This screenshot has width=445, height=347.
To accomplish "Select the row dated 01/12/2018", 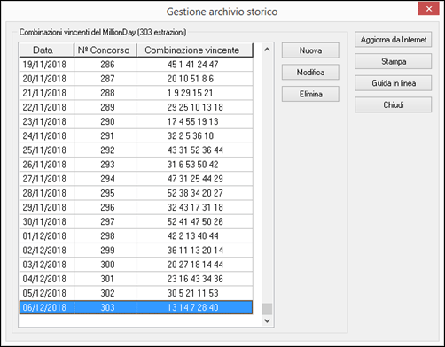I will point(136,236).
